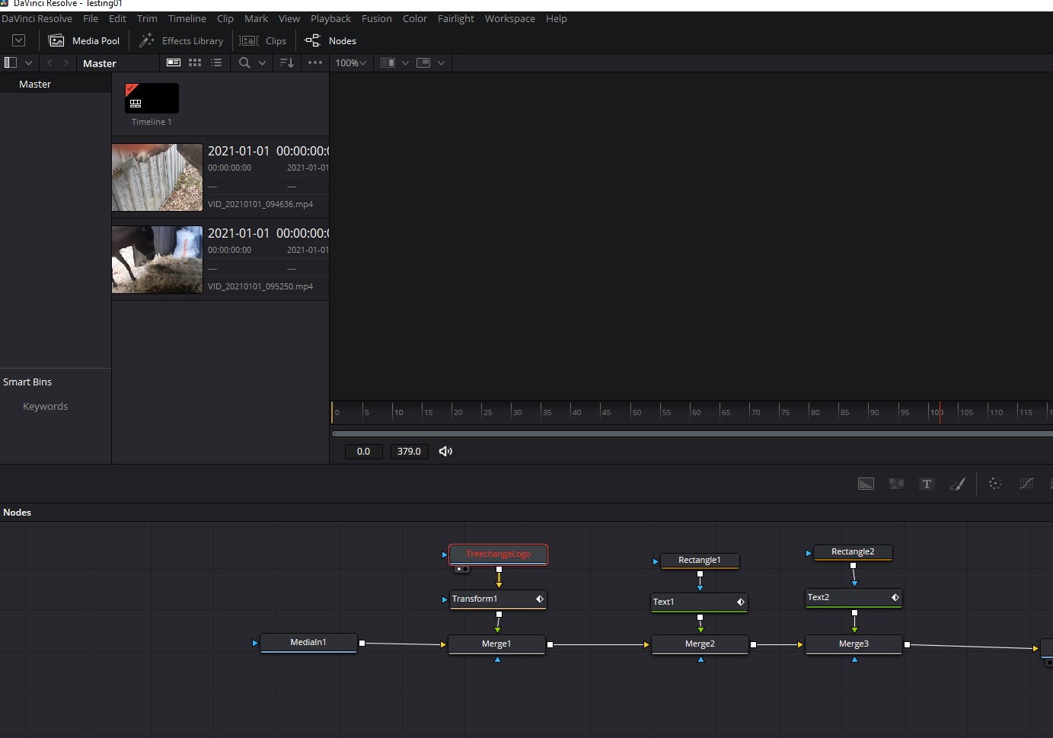Image resolution: width=1053 pixels, height=738 pixels.
Task: Toggle the split wipe view icon
Action: click(388, 62)
